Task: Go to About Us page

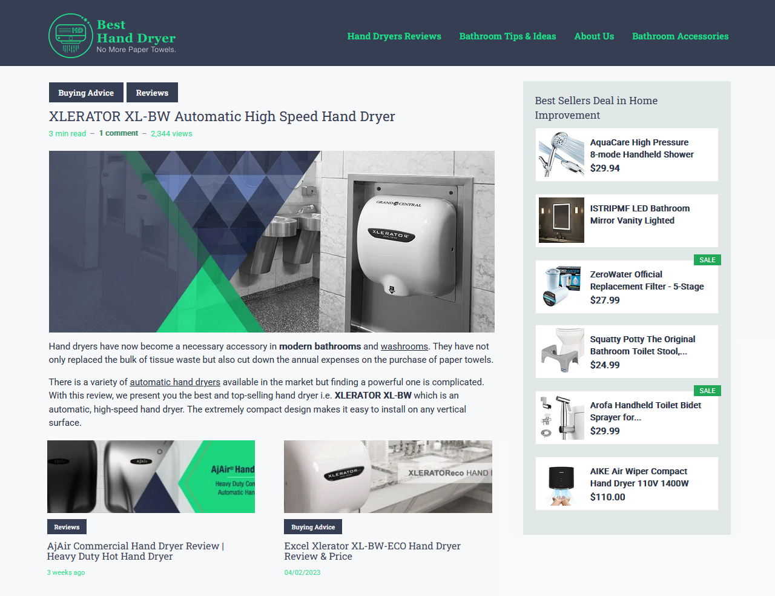Action: 593,36
